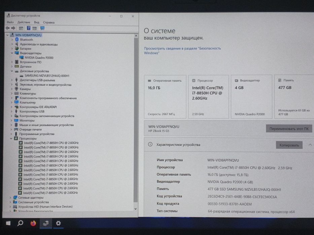314x235 pixels.
Task: Click the Батареи battery icon
Action: click(17, 49)
